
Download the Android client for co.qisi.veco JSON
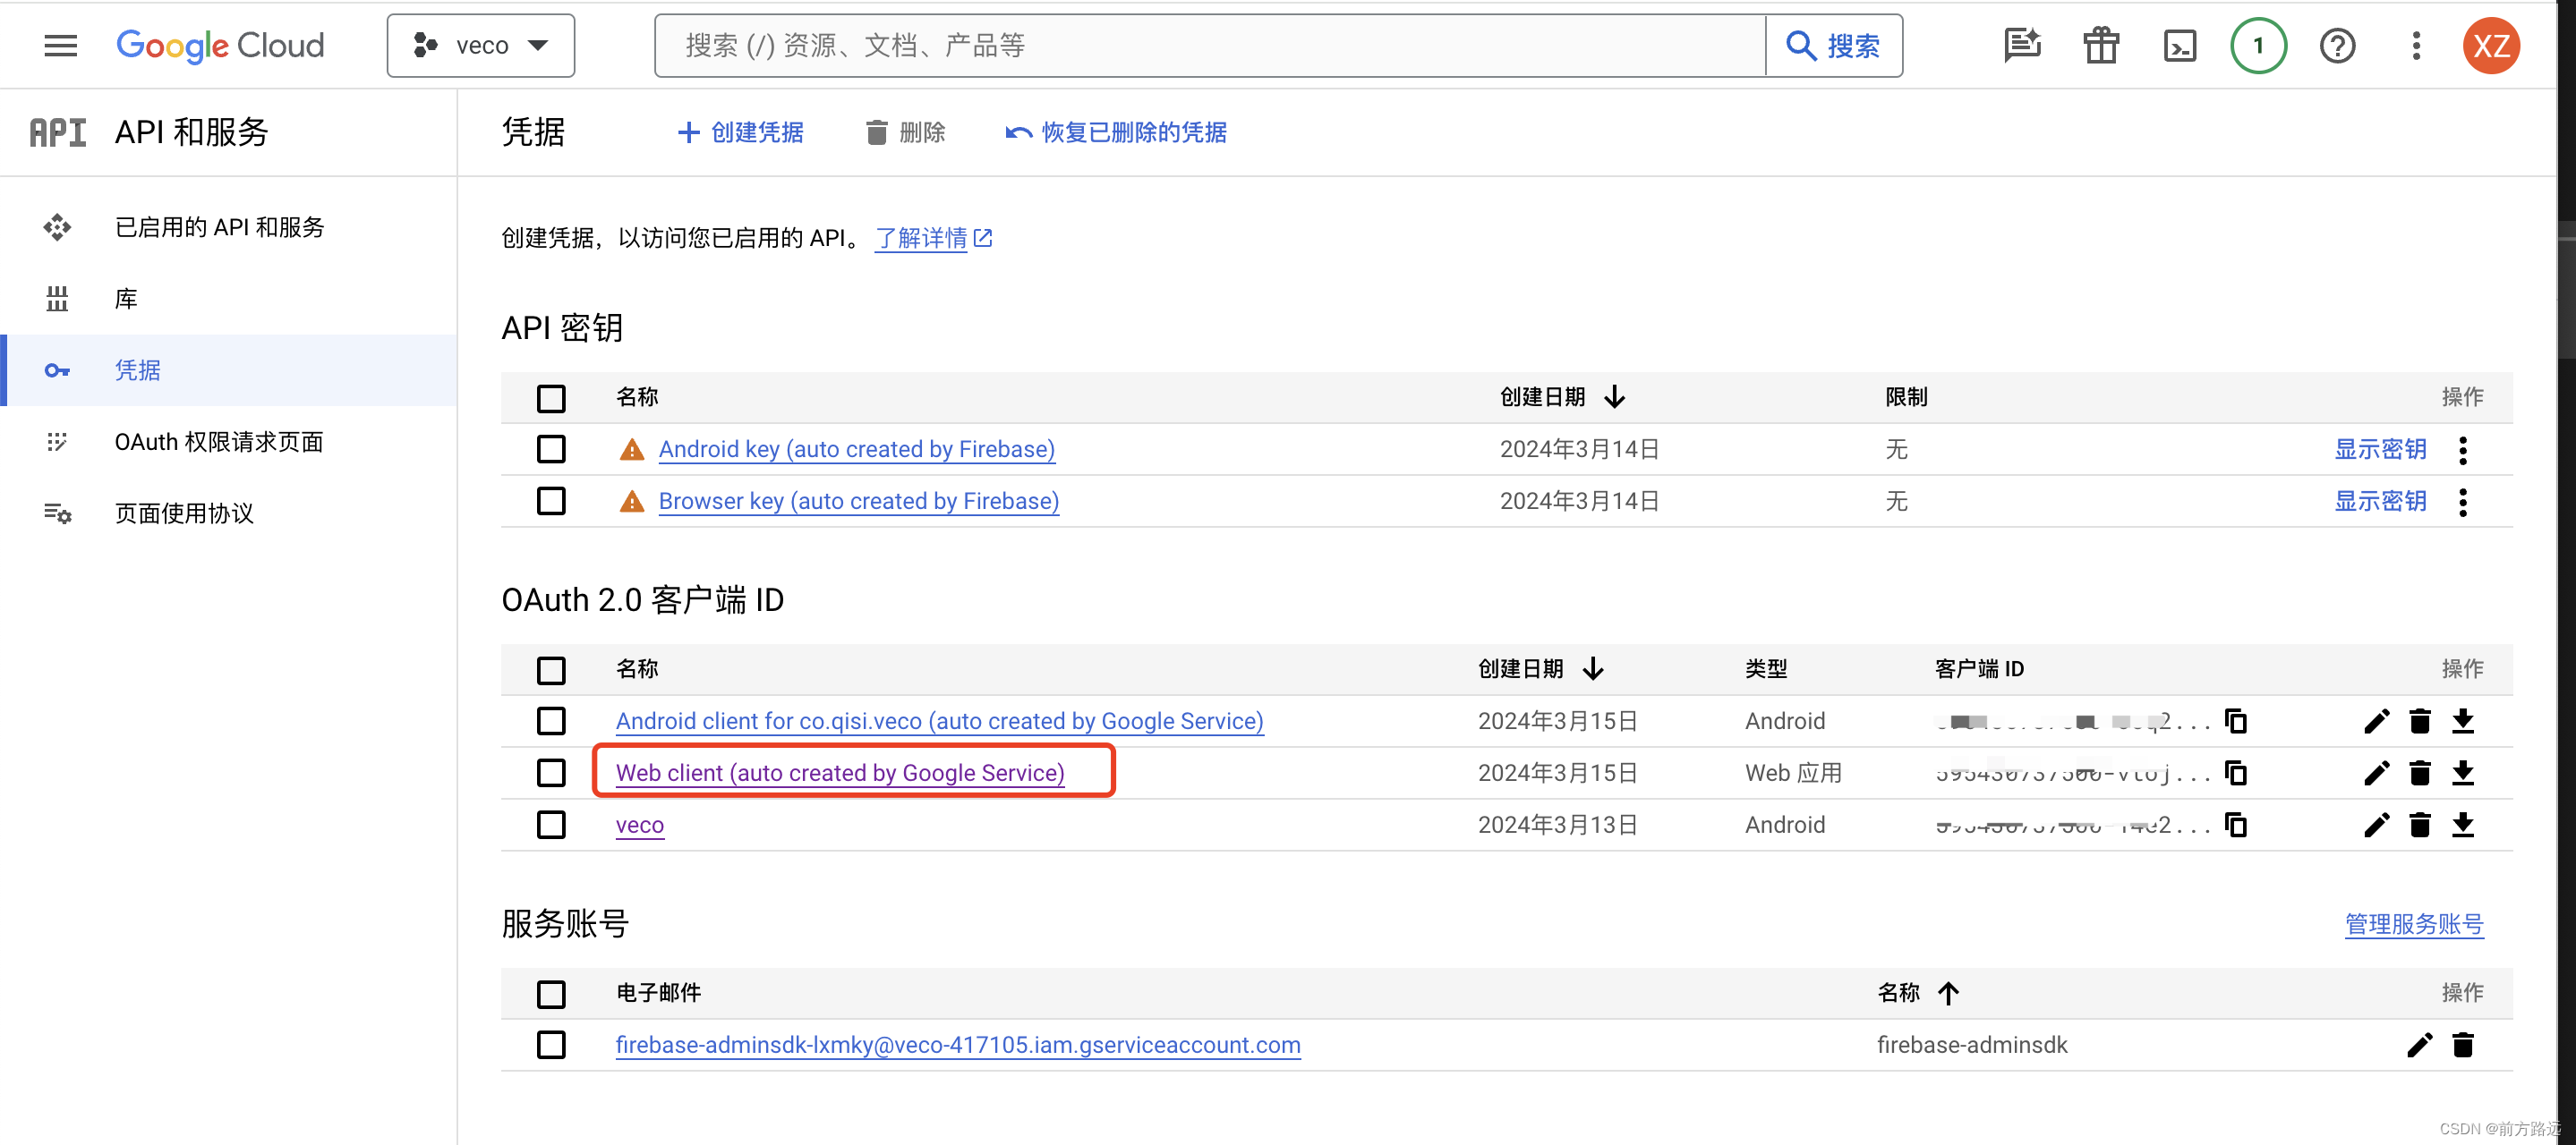click(x=2462, y=720)
